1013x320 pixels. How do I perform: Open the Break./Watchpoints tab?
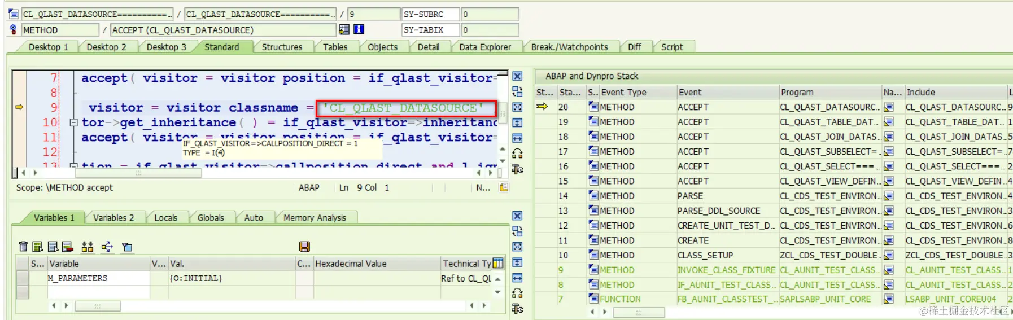coord(569,47)
